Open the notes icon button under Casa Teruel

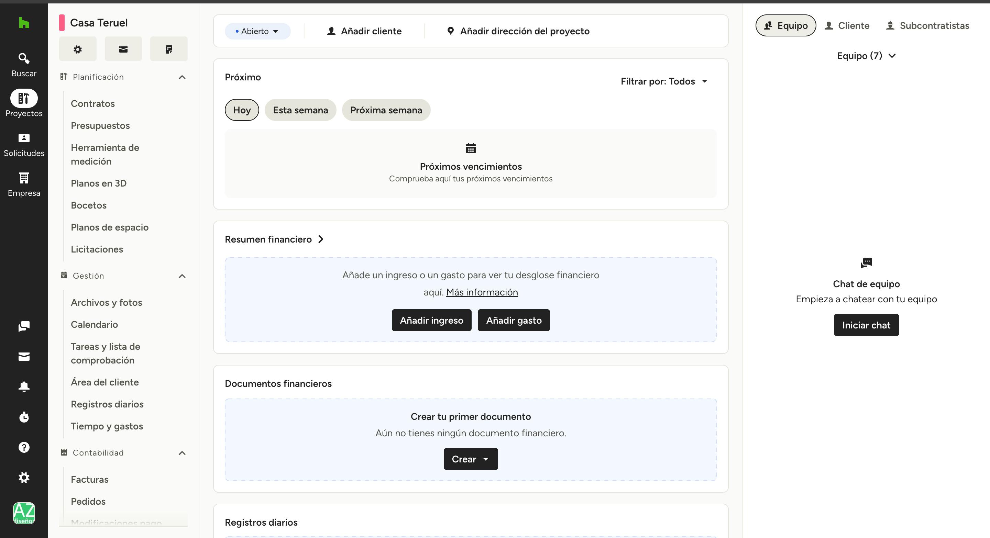pos(169,49)
